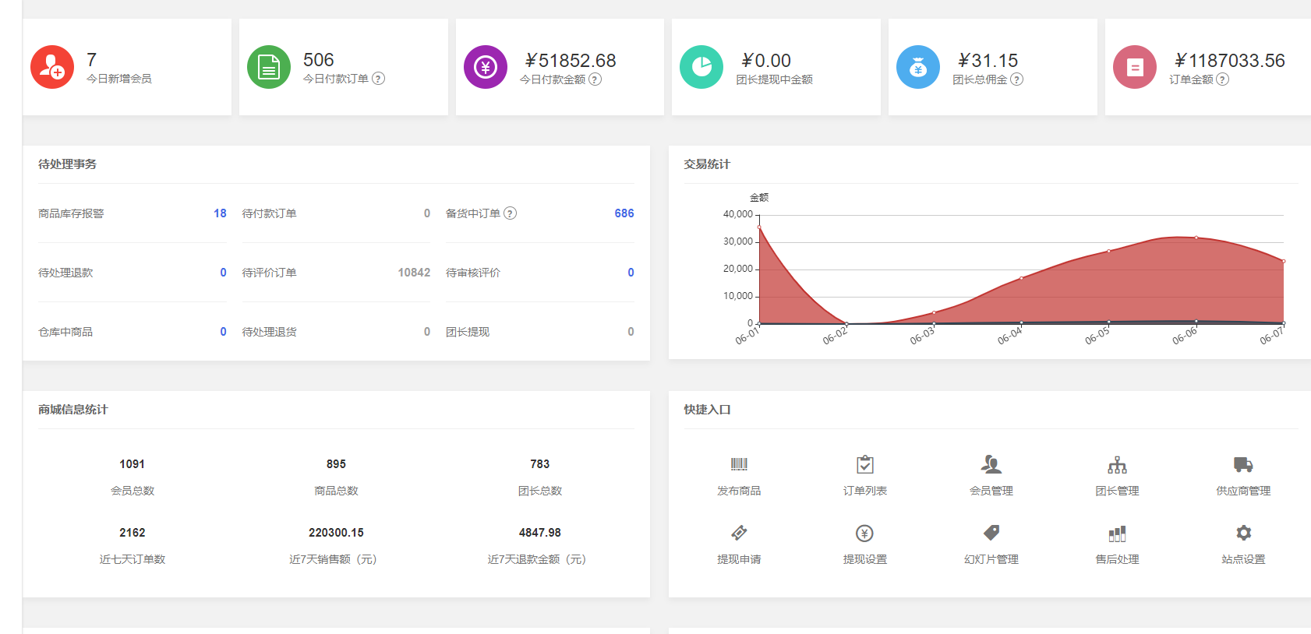
Task: Click 今日新增会员 label
Action: coord(119,79)
